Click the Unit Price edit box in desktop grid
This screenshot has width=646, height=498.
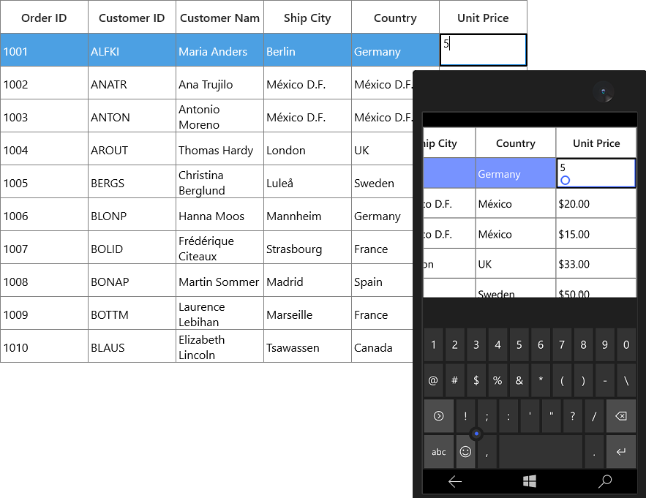484,50
